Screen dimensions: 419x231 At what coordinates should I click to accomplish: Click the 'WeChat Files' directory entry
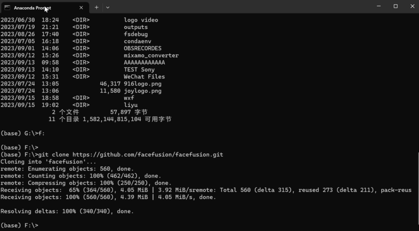(144, 77)
